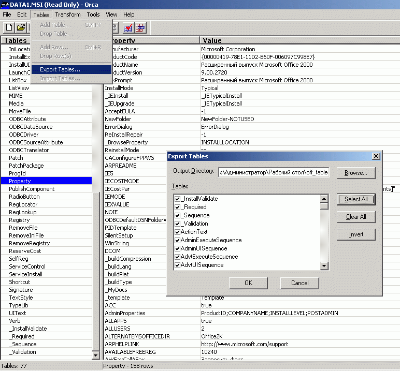Screen dimensions: 400x371
Task: Click the PIDTemplate property cell
Action: [x=135, y=228]
